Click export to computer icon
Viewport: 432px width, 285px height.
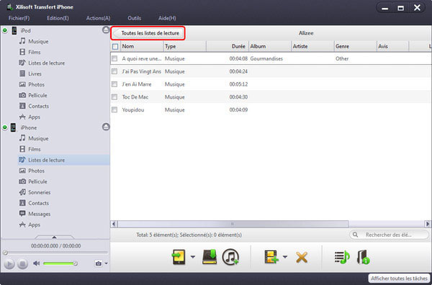(210, 257)
